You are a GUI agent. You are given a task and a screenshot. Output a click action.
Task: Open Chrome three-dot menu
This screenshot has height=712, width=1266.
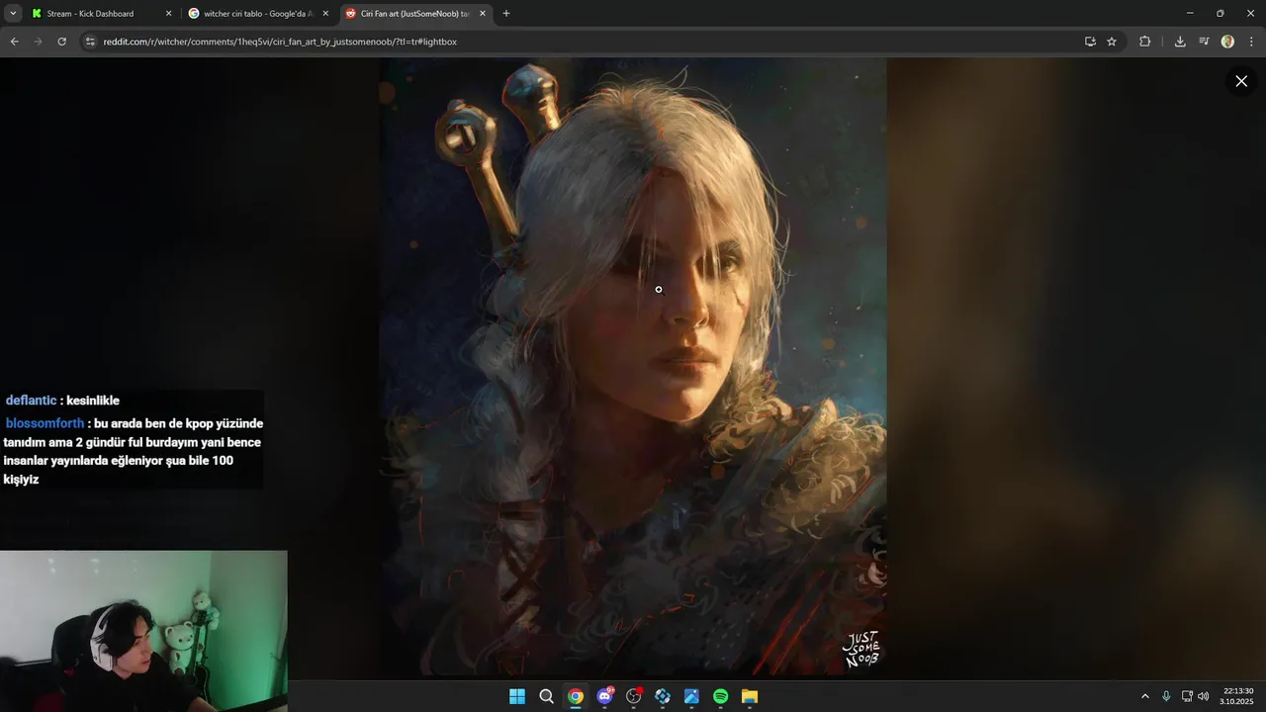tap(1251, 42)
